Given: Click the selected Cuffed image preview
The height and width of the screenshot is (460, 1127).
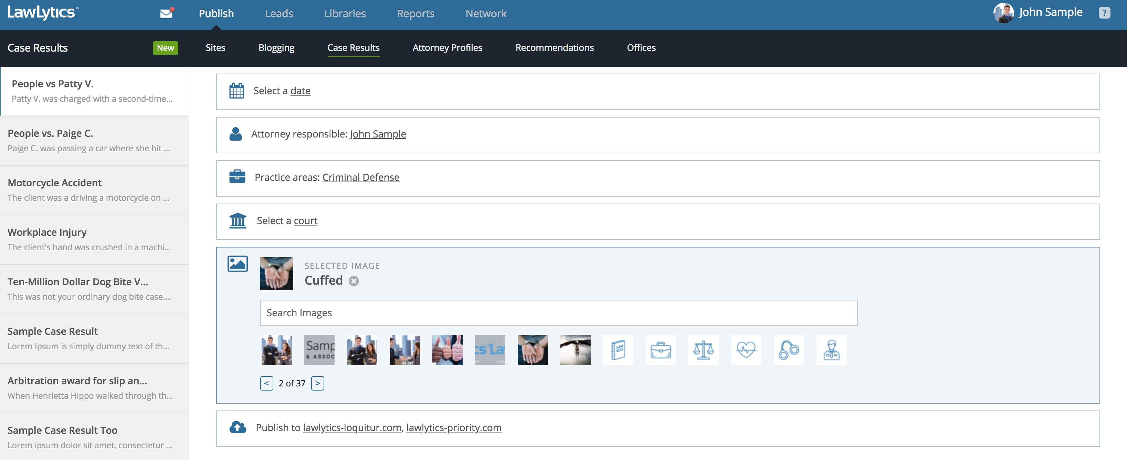Looking at the screenshot, I should (276, 273).
